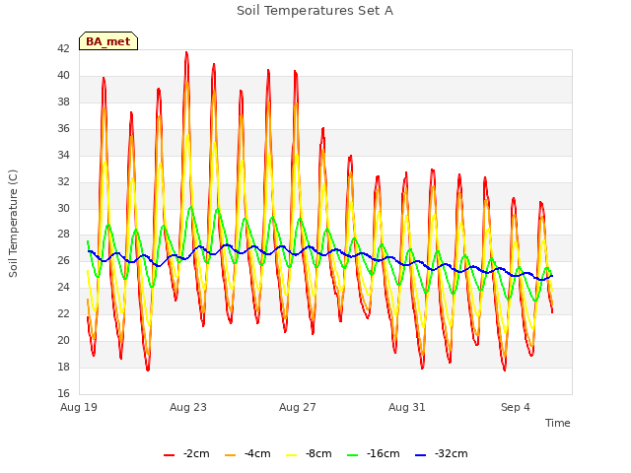The height and width of the screenshot is (473, 631).
Task: Click the -4cm orange legend swatch
Action: click(230, 455)
